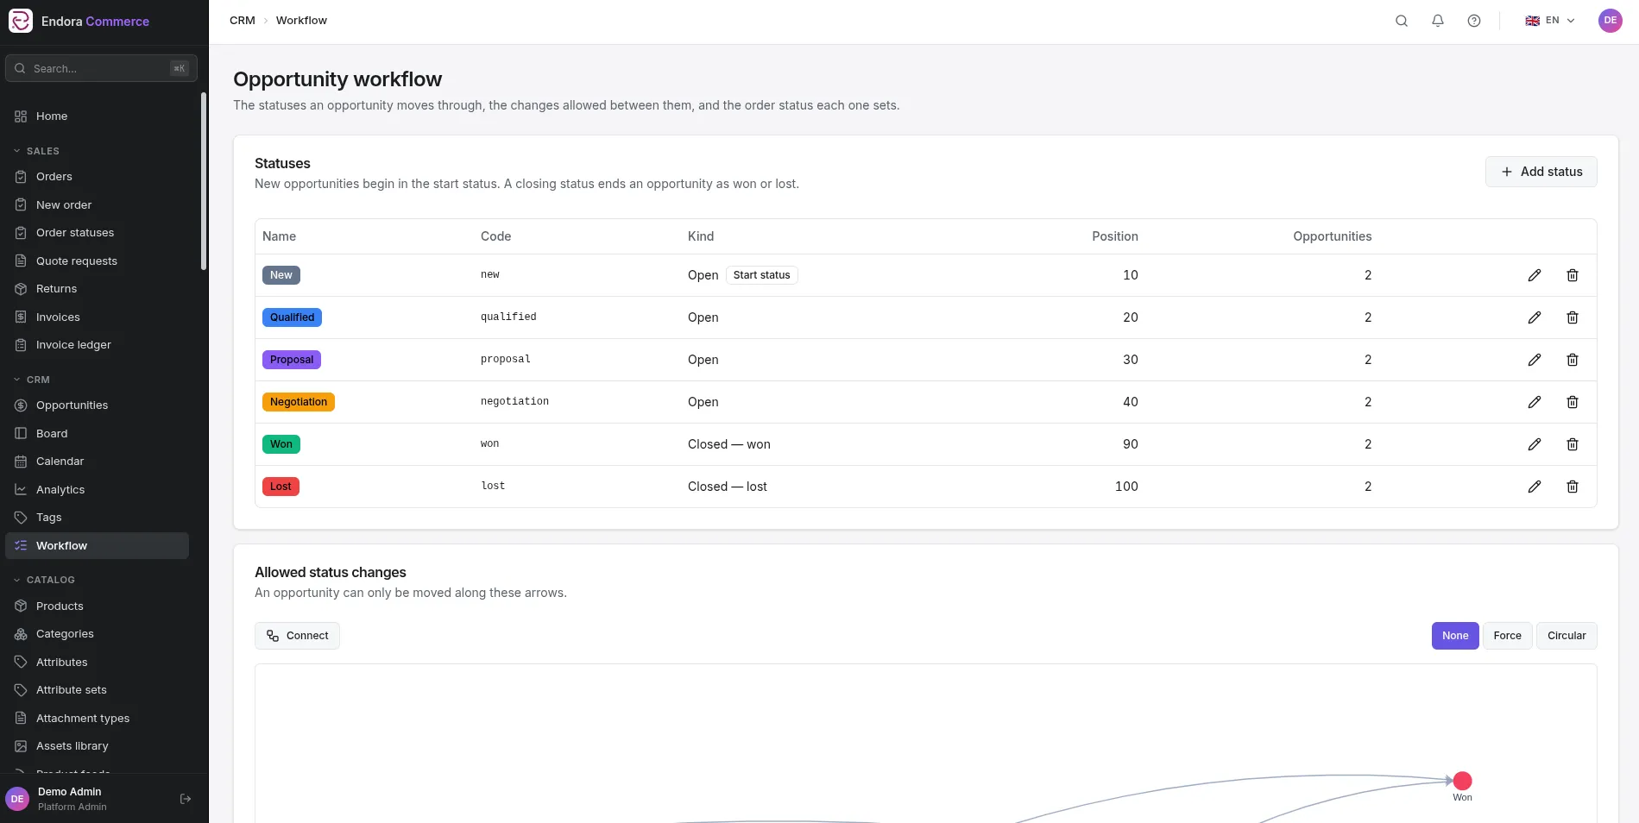
Task: Click the Connect button
Action: [297, 636]
